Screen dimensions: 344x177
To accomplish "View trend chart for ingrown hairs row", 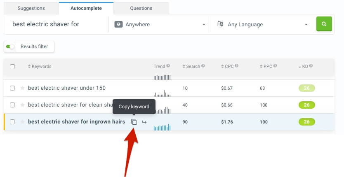I will (x=162, y=127).
